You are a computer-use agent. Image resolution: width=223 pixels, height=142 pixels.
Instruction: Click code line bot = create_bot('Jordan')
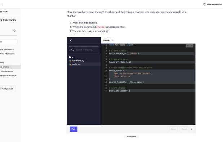coord(124,54)
